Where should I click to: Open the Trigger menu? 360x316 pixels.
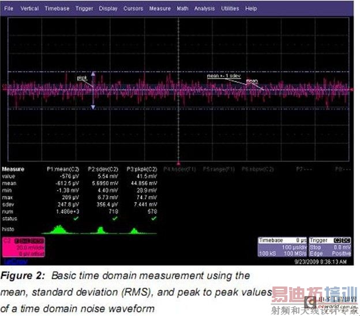(x=84, y=9)
